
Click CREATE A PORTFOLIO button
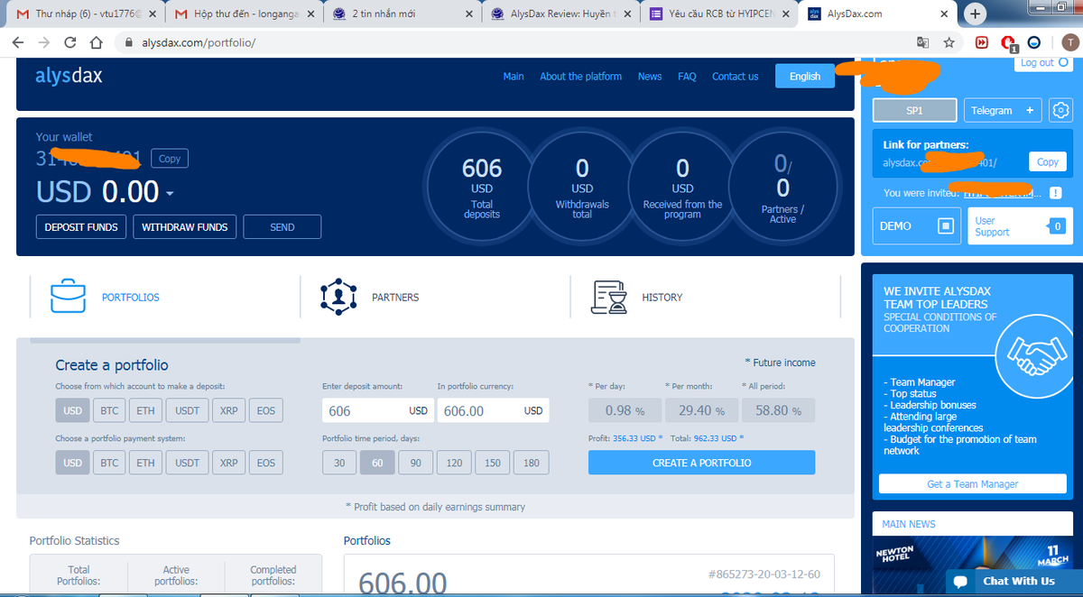[x=701, y=463]
